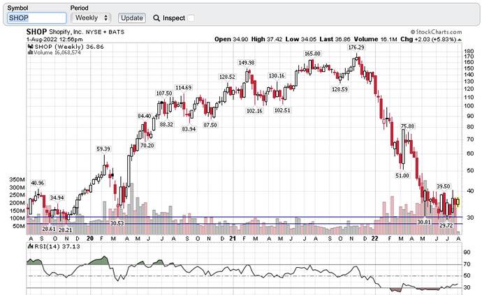Click the 30.81 price label
The width and height of the screenshot is (482, 295).
click(424, 222)
